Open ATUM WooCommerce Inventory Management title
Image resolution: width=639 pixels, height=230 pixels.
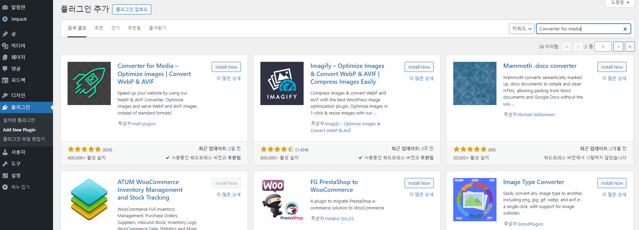(x=150, y=190)
